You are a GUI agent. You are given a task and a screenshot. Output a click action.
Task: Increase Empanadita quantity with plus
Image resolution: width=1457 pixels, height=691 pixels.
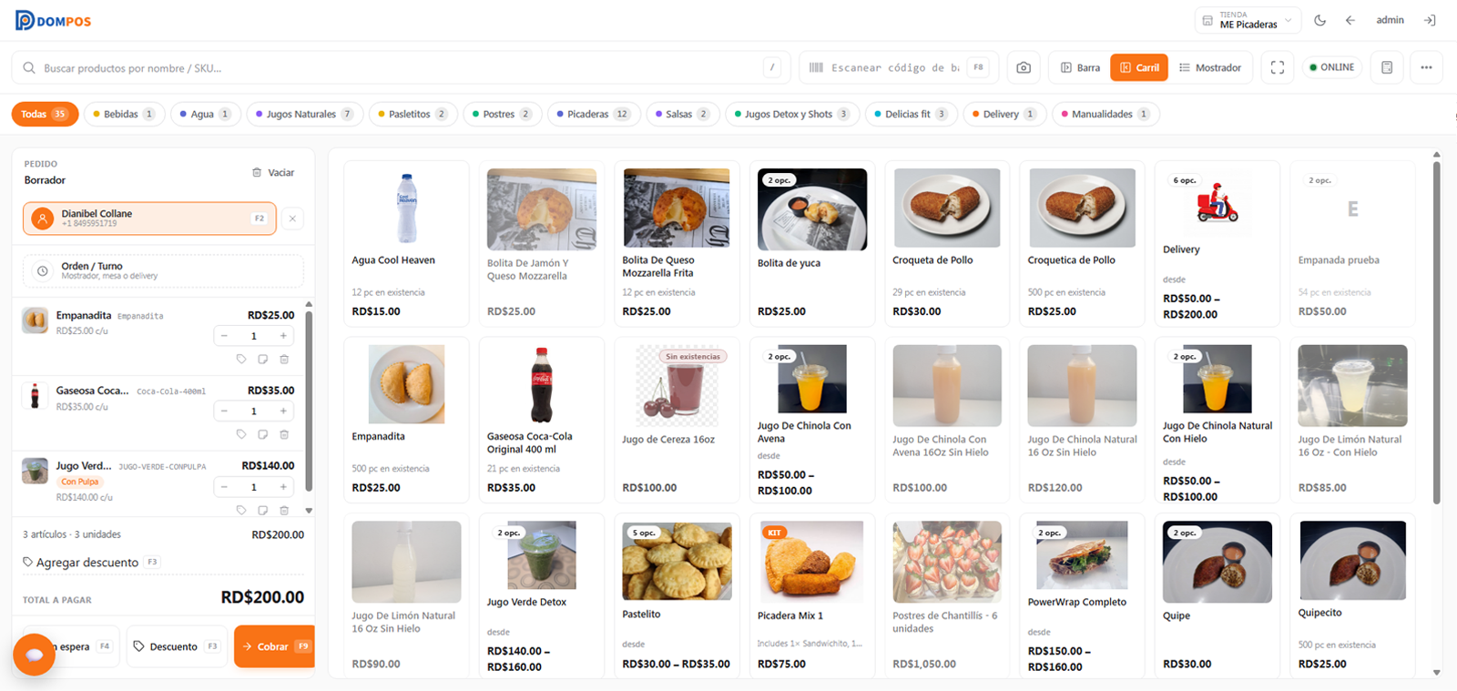pyautogui.click(x=283, y=336)
